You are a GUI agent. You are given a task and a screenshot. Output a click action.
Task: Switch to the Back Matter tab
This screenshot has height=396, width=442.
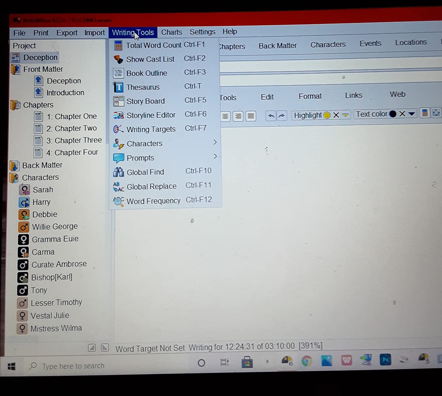pyautogui.click(x=278, y=46)
